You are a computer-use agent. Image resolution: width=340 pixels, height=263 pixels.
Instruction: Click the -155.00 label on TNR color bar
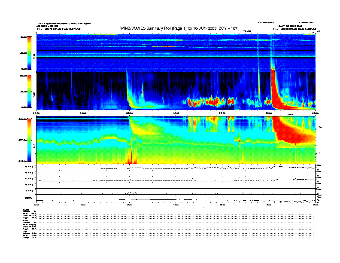point(22,161)
